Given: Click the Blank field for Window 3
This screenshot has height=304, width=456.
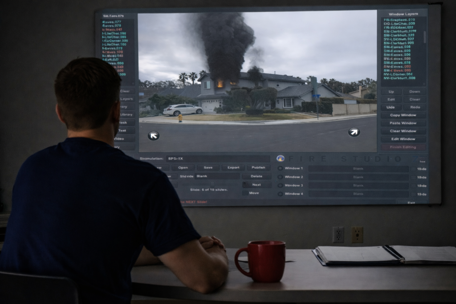Looking at the screenshot, I should [358, 186].
